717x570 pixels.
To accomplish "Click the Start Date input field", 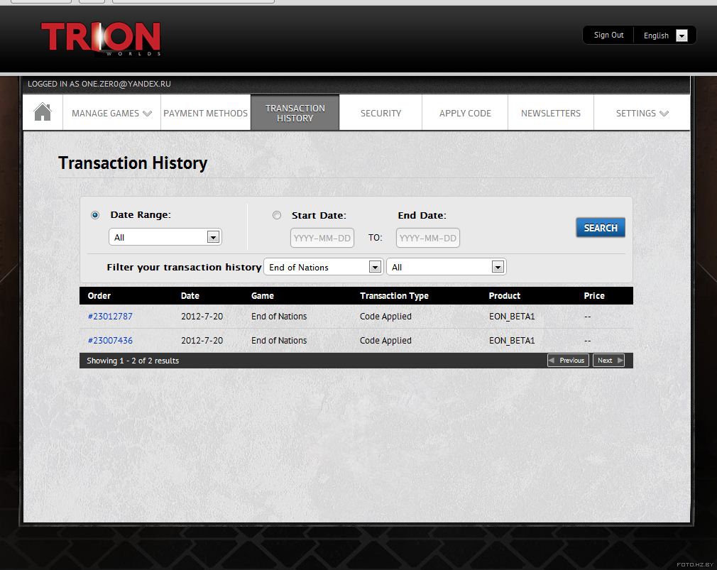I will [x=322, y=238].
